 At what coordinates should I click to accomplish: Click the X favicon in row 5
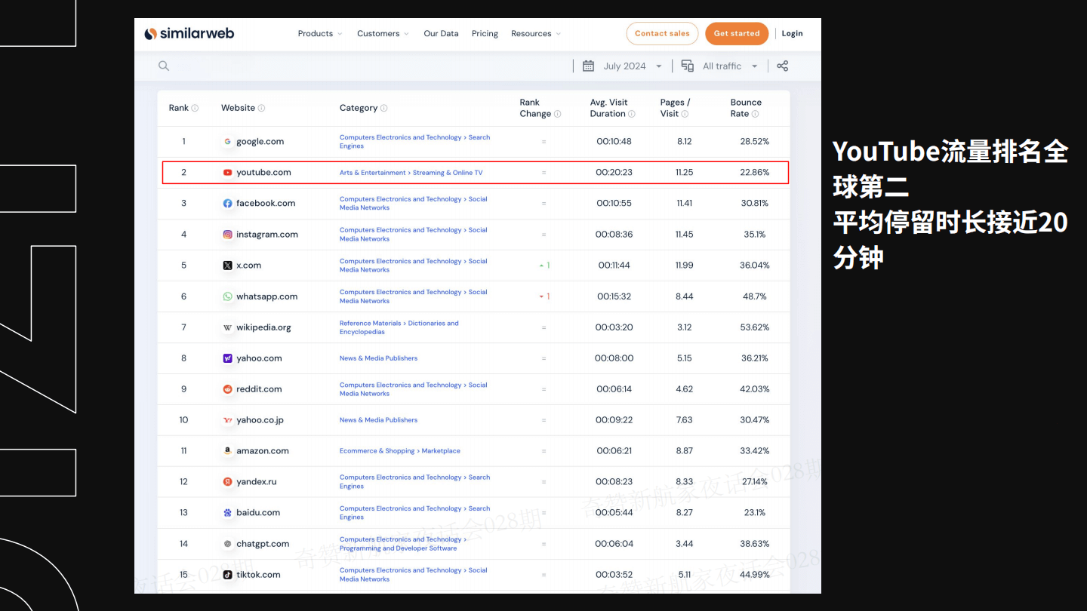coord(227,265)
